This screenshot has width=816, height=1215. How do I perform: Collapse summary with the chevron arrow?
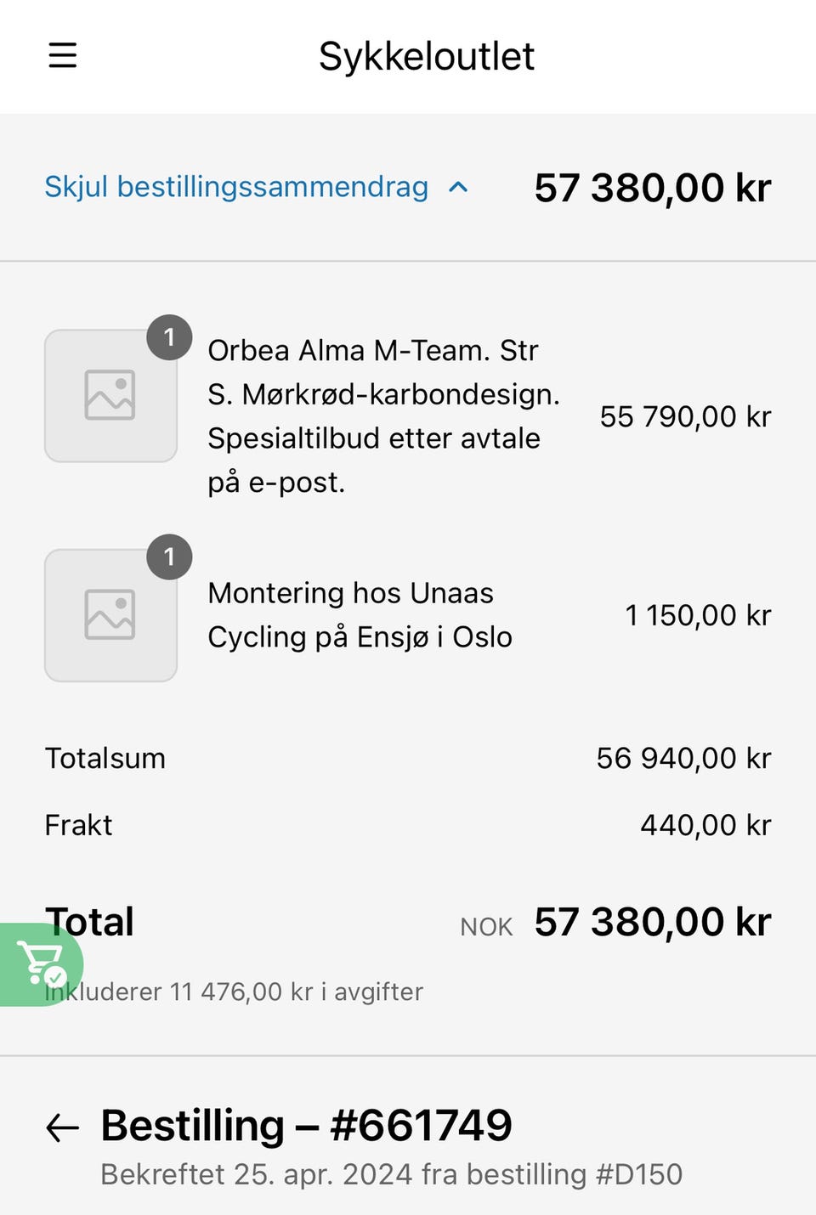(458, 188)
